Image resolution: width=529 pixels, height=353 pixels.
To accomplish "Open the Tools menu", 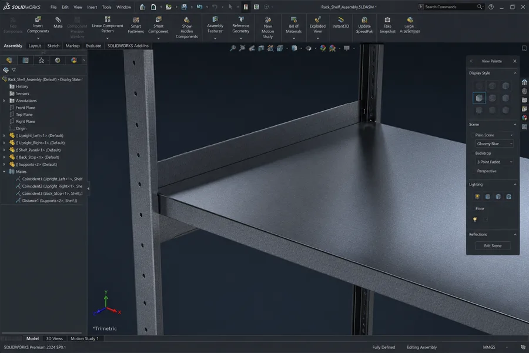I will pyautogui.click(x=106, y=6).
